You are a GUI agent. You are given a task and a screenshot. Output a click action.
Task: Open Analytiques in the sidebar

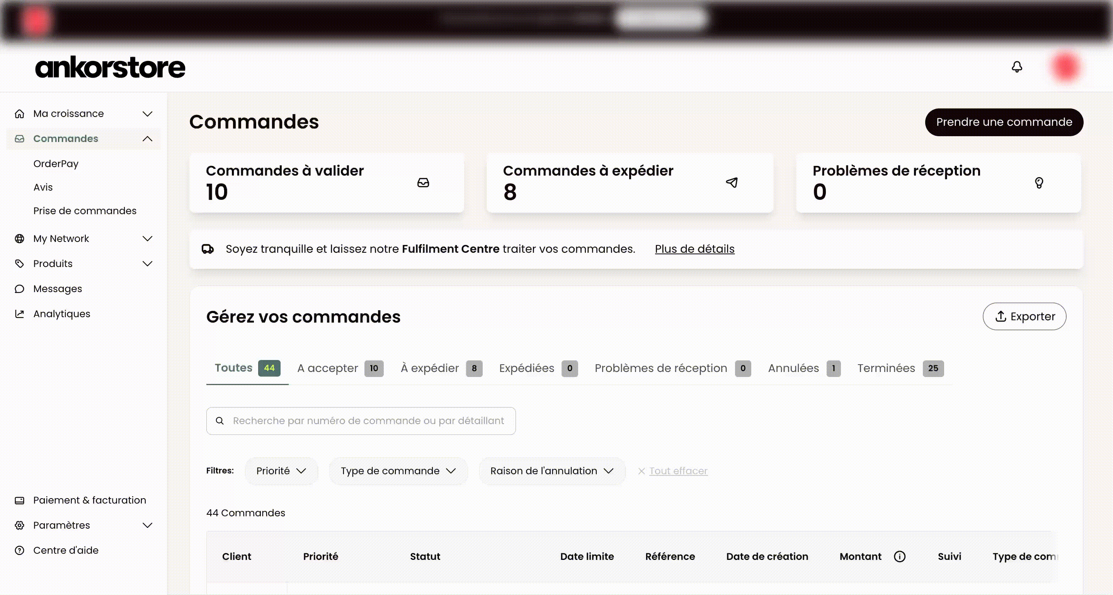point(62,314)
